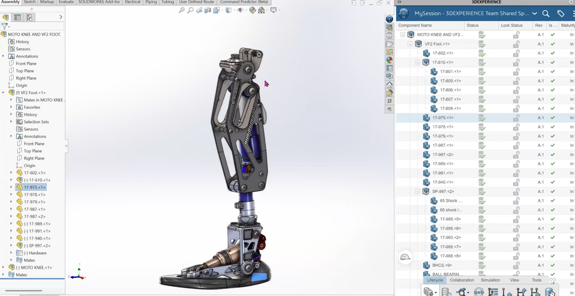Open the Section View tool
The width and height of the screenshot is (575, 296).
[x=208, y=10]
